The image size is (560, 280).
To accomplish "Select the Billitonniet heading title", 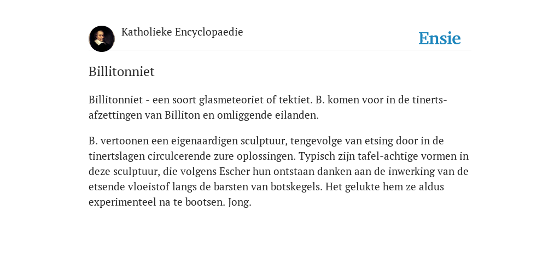I will [x=121, y=72].
